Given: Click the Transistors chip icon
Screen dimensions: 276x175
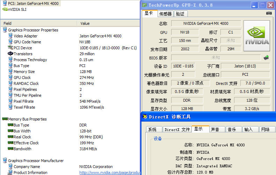Looking at the screenshot, I should click(10, 53).
